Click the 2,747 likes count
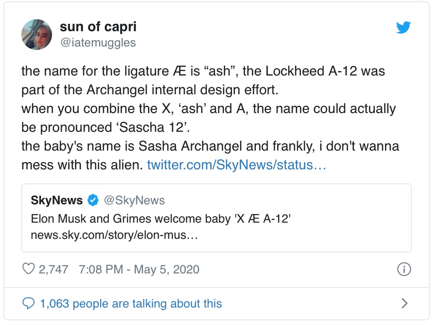The width and height of the screenshot is (440, 325). [53, 269]
